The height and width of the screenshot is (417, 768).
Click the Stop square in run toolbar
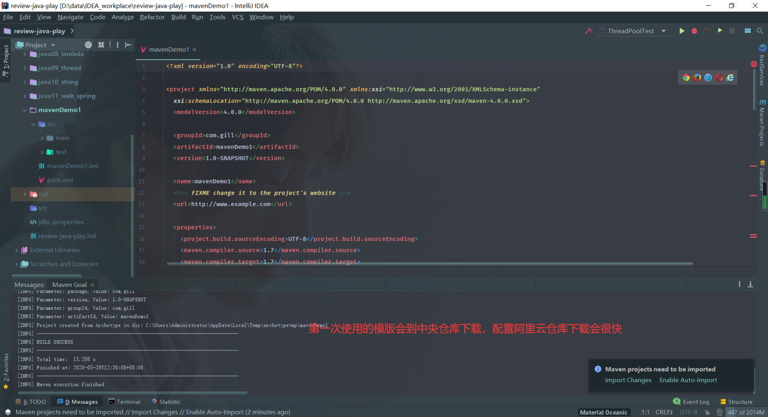coord(732,31)
